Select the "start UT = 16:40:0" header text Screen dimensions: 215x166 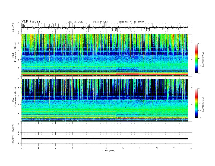[x=131, y=22]
